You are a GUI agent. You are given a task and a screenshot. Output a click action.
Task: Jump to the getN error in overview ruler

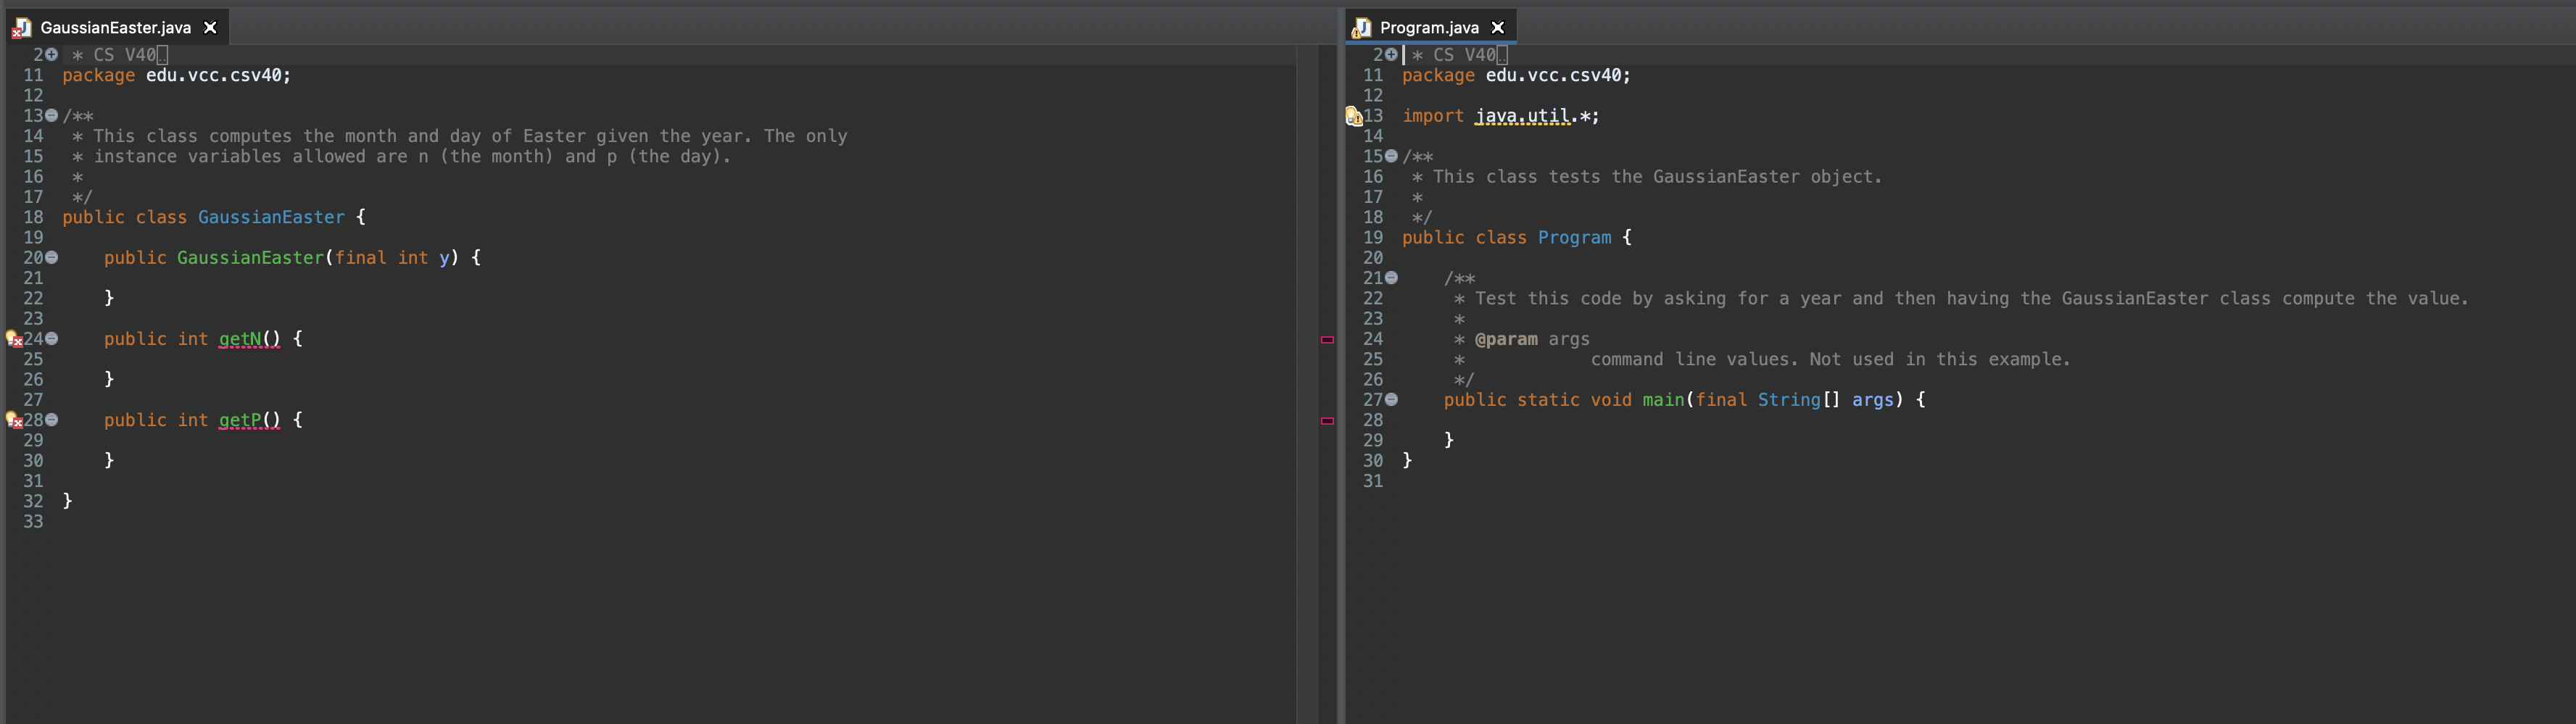(1327, 340)
